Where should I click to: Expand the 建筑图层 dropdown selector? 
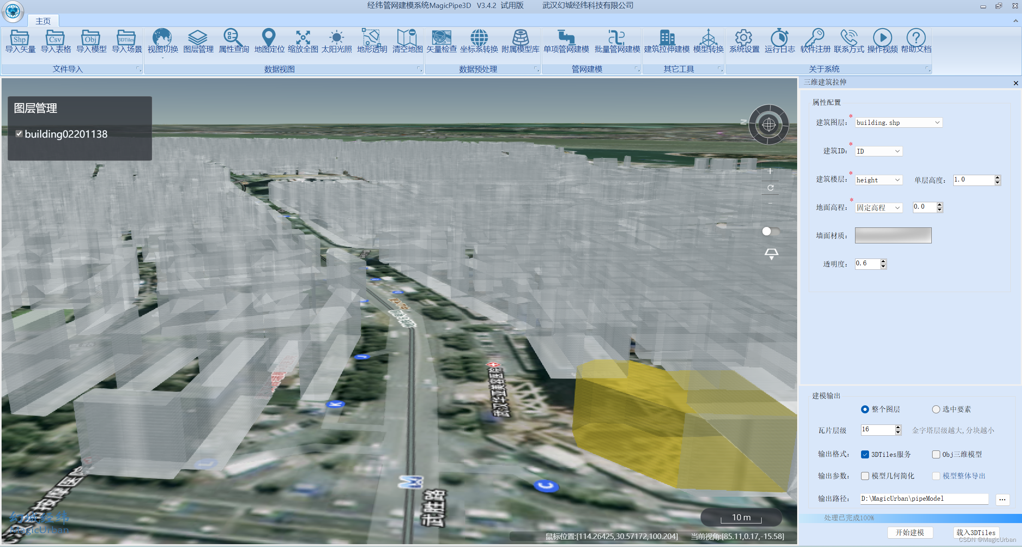tap(936, 122)
